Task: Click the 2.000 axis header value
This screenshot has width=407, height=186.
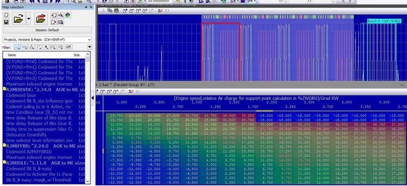Action: (x=272, y=102)
